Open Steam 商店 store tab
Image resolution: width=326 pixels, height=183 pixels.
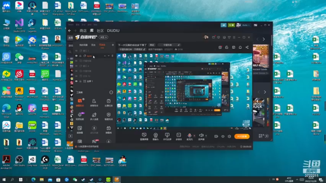83,30
